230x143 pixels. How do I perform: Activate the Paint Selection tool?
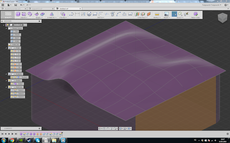click(x=186, y=14)
